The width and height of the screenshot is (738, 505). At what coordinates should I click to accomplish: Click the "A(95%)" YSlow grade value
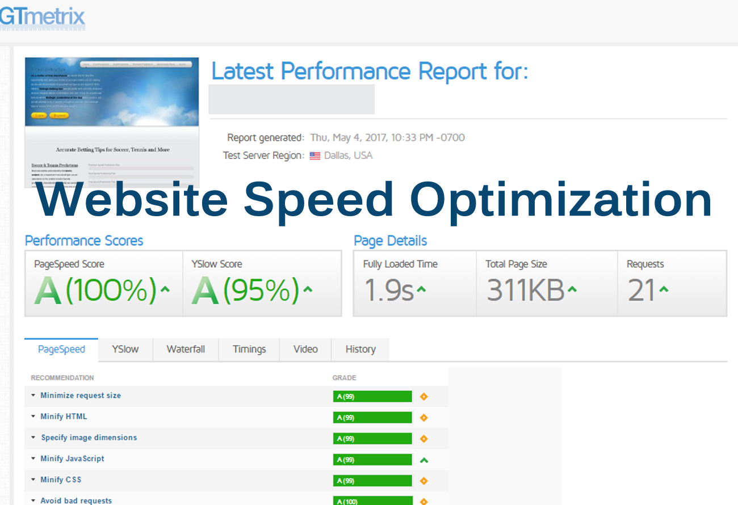click(245, 290)
